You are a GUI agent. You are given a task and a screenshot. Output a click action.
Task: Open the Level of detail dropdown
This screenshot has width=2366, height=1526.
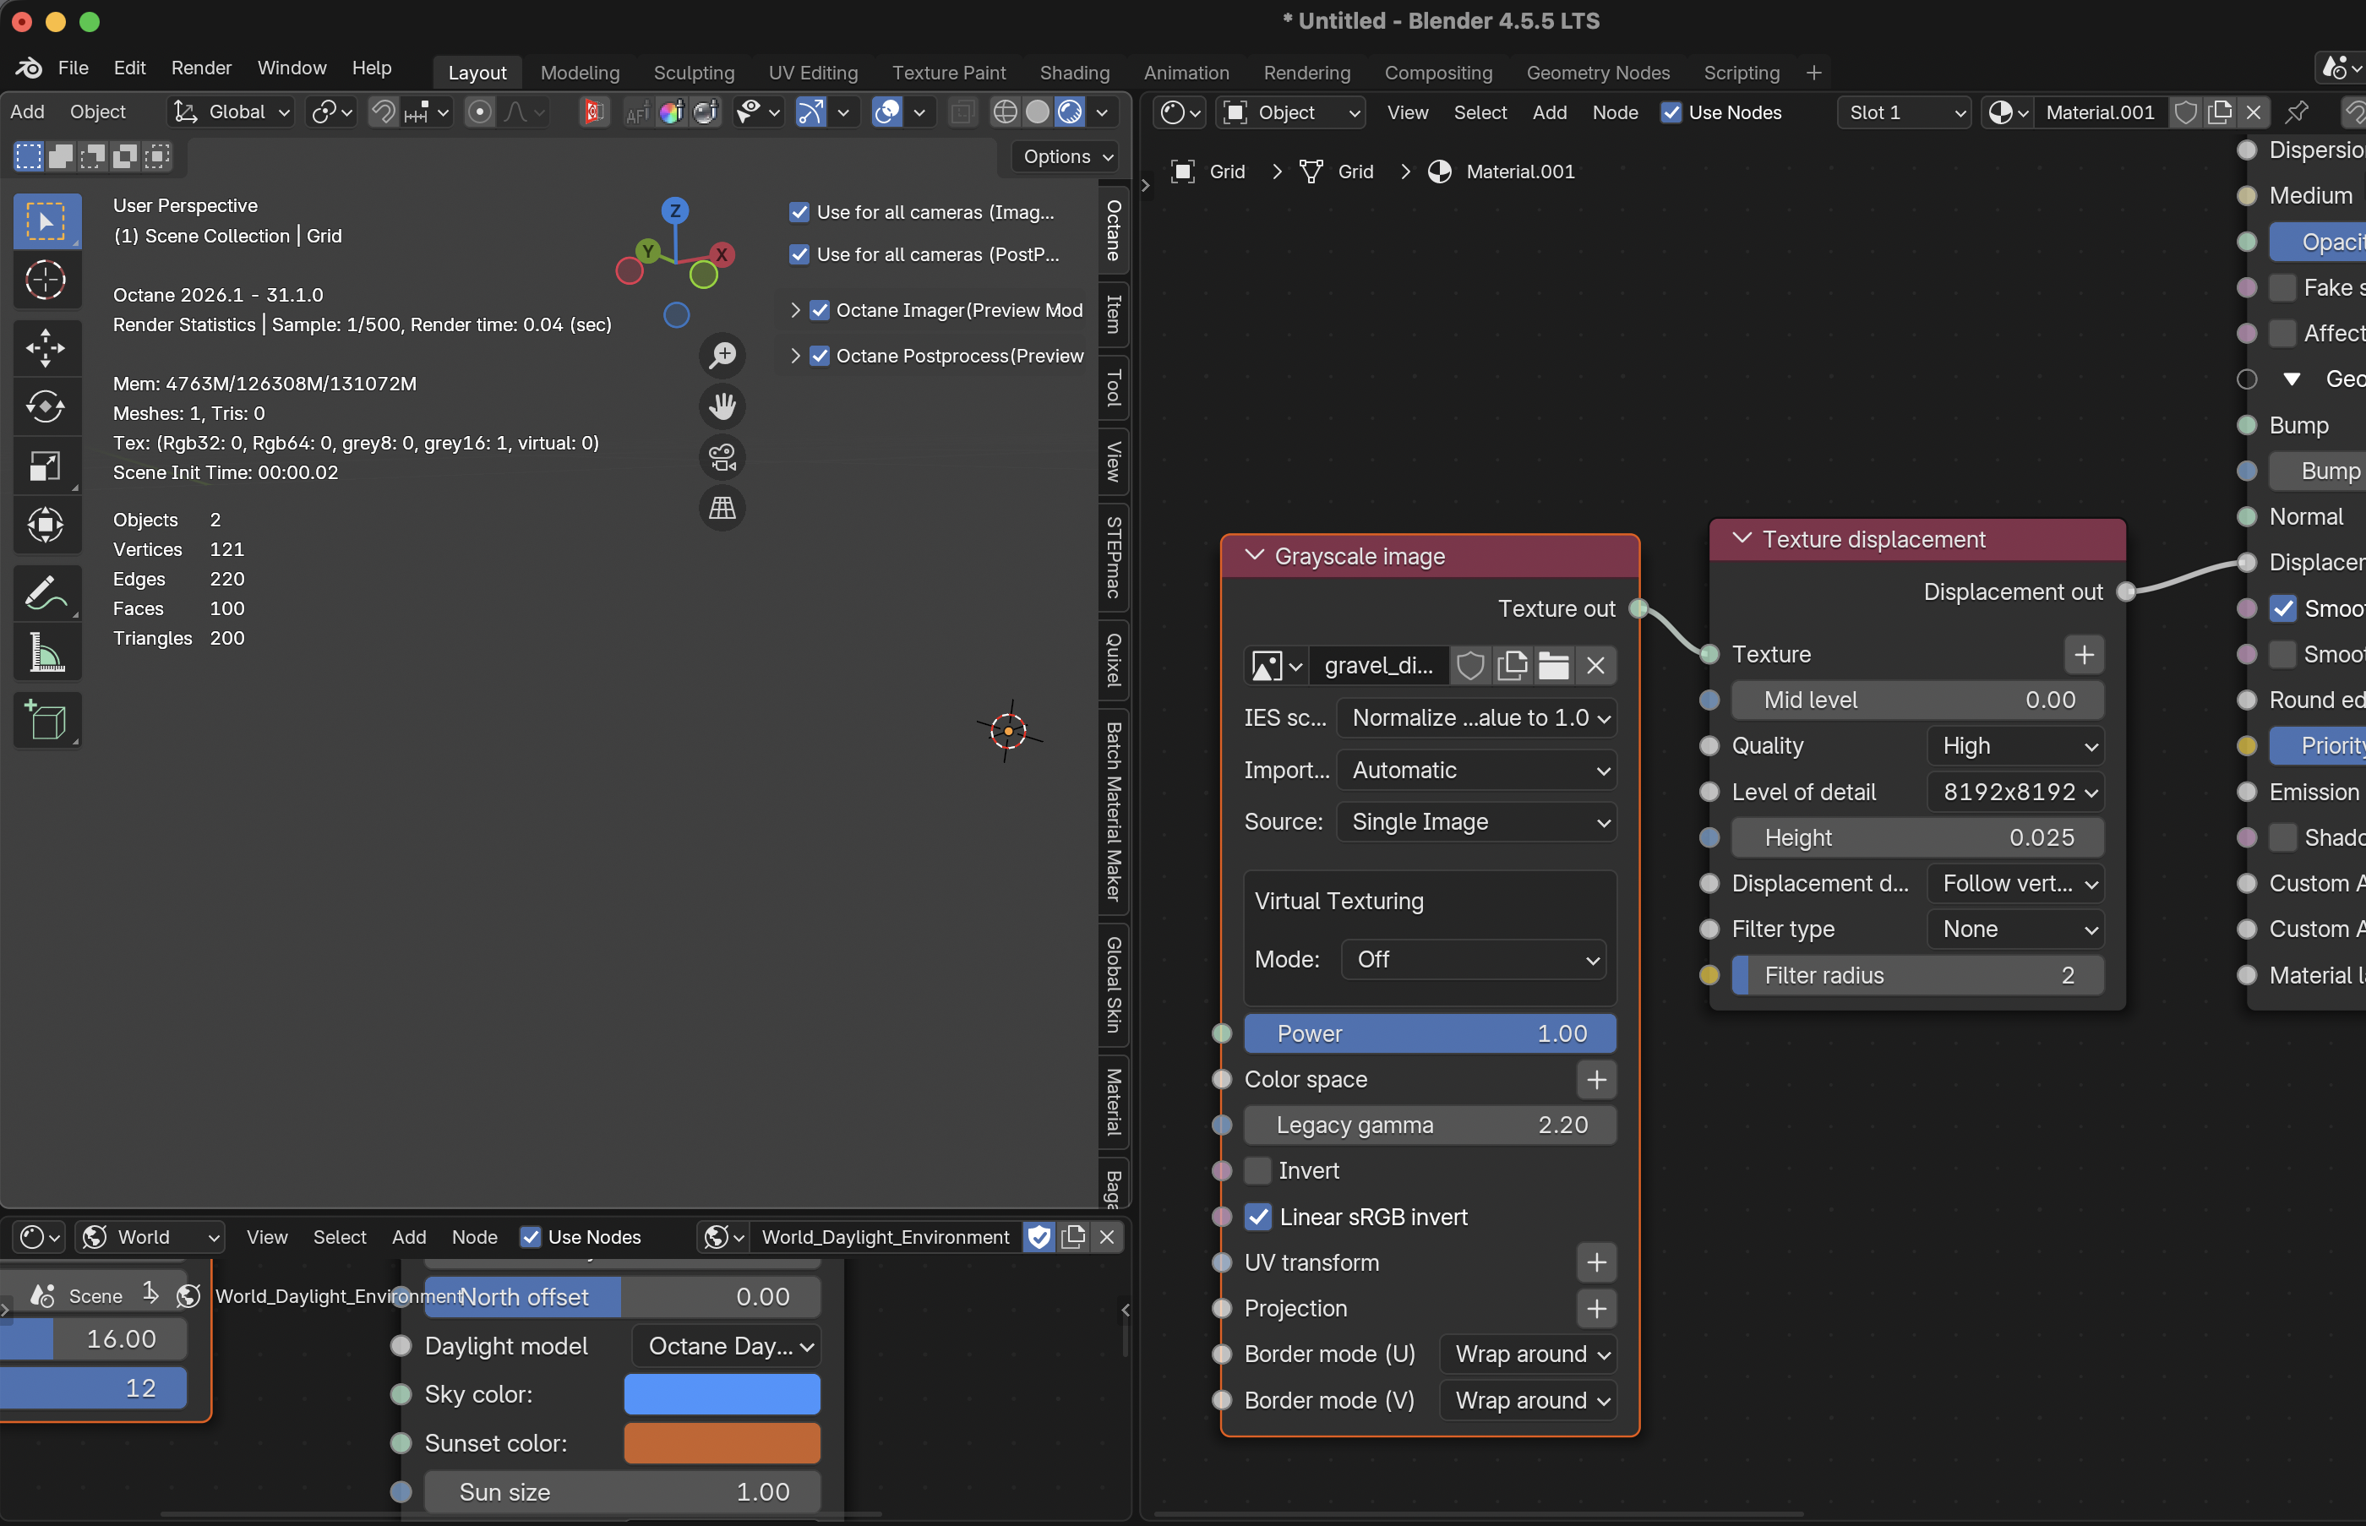click(x=2016, y=792)
